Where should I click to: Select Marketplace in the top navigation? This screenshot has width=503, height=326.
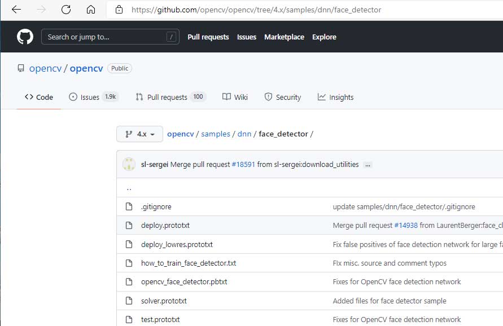[x=284, y=37]
